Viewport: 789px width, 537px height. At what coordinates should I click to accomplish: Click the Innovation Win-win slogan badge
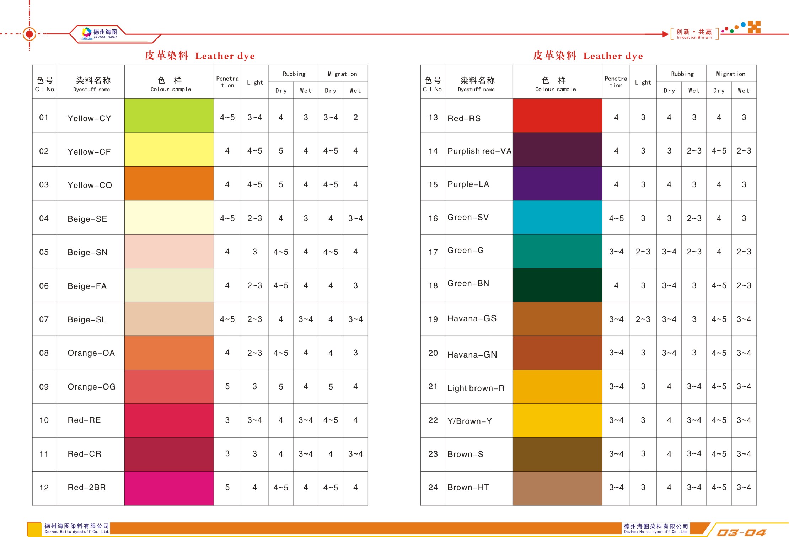click(694, 34)
